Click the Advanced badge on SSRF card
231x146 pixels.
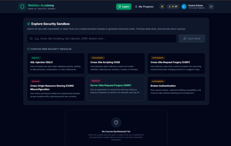pyautogui.click(x=96, y=81)
